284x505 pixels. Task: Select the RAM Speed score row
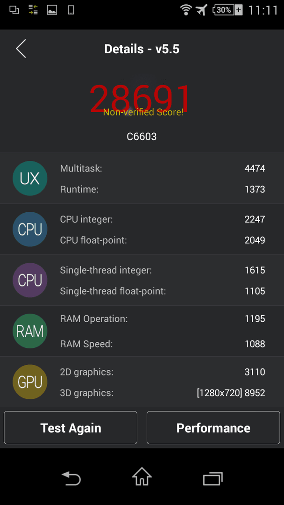point(163,344)
